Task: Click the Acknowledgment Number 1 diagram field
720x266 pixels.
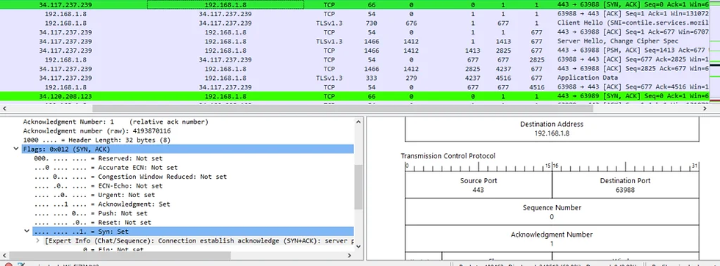Action: tap(552, 239)
